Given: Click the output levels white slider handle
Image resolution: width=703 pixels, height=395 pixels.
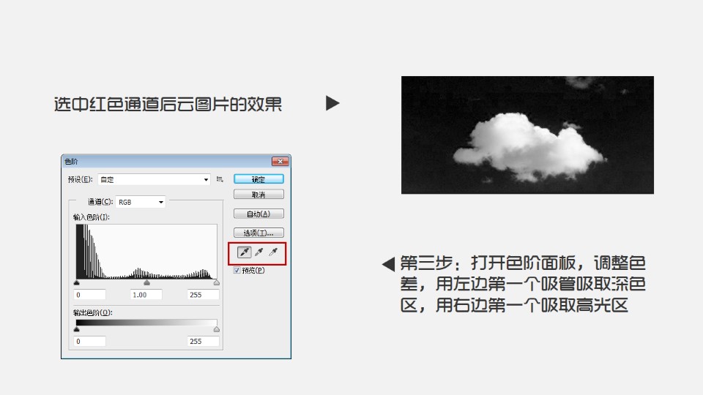Looking at the screenshot, I should (x=216, y=329).
